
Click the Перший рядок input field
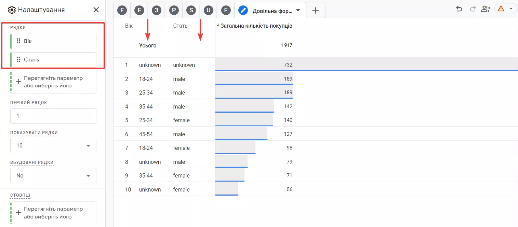tap(53, 116)
